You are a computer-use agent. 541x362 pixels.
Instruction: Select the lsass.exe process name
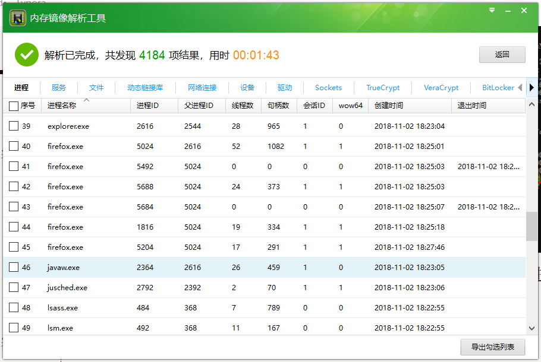62,308
